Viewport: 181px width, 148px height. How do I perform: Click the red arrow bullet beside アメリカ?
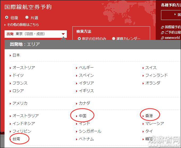coord(10,104)
